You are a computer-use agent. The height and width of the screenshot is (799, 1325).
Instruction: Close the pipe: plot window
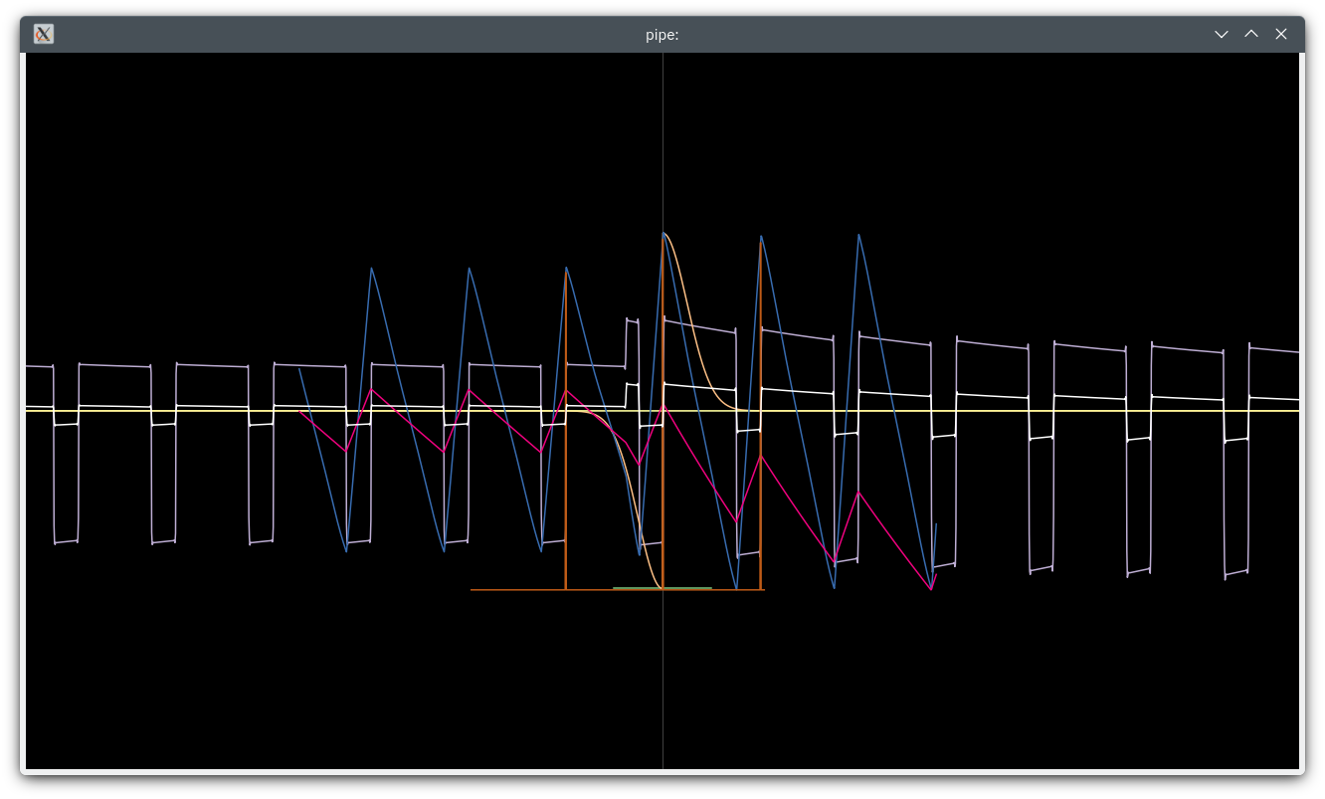1281,34
